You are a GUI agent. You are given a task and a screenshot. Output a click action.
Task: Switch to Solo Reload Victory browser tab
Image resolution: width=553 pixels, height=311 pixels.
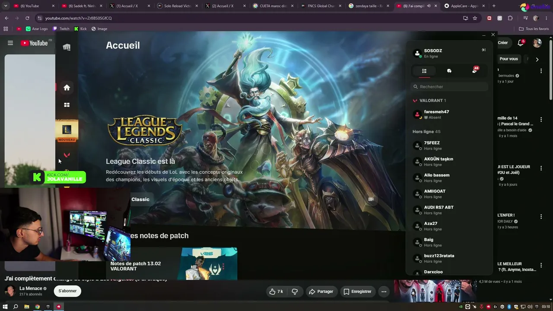tap(178, 6)
